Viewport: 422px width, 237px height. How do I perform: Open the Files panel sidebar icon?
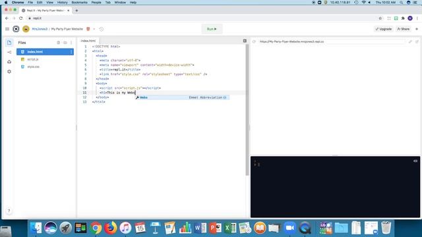[x=9, y=42]
